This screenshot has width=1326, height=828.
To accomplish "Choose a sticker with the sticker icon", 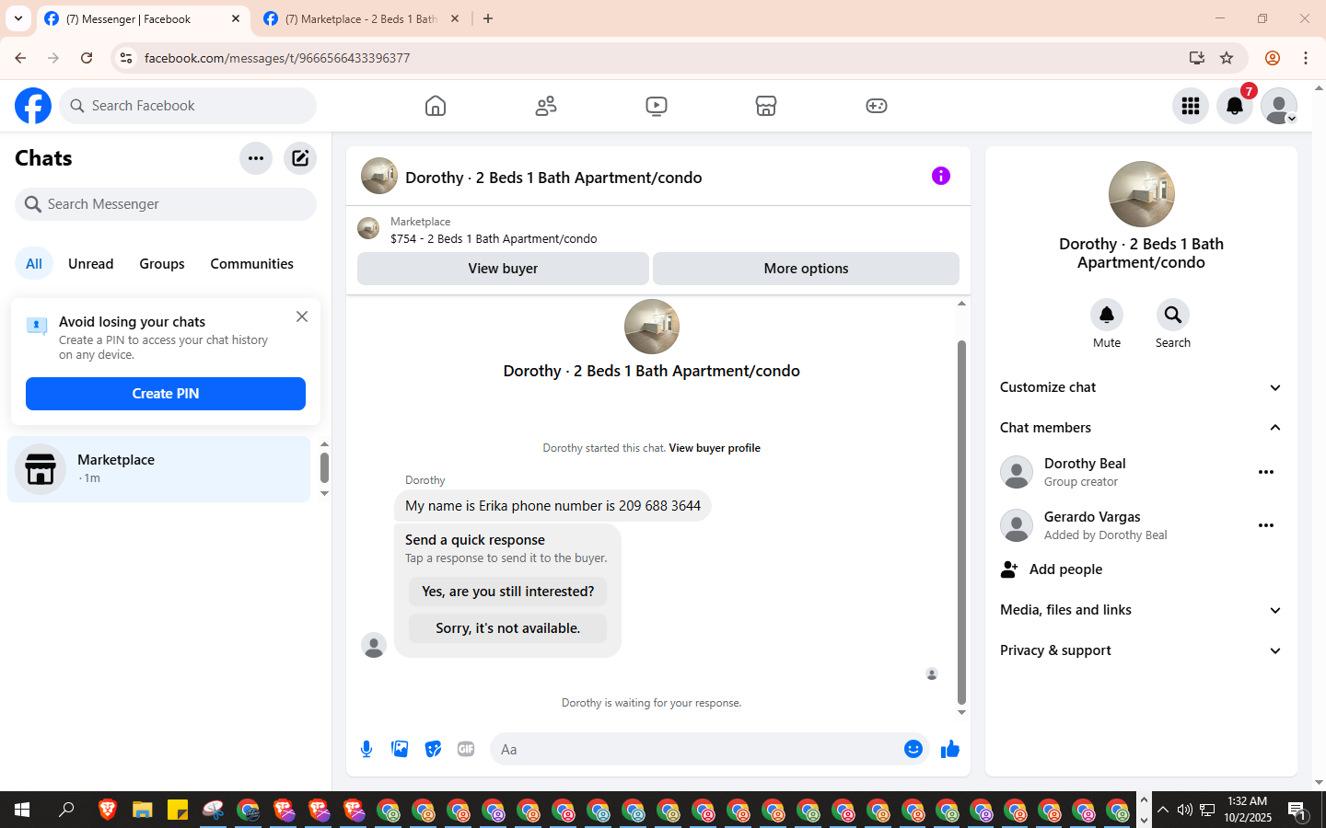I will click(x=433, y=749).
